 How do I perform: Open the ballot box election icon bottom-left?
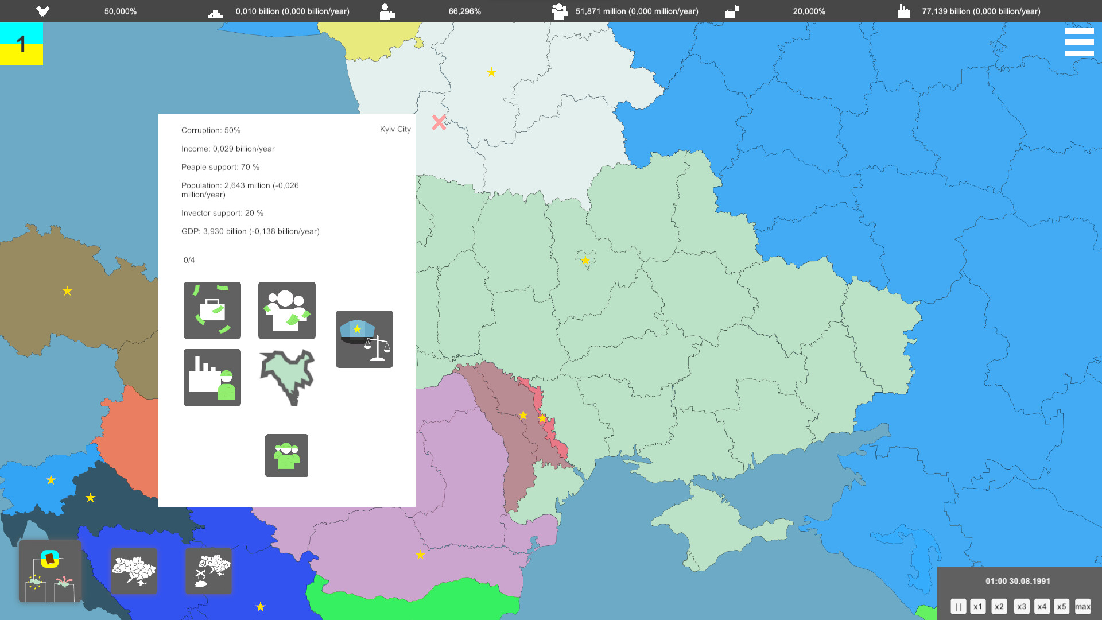coord(49,571)
